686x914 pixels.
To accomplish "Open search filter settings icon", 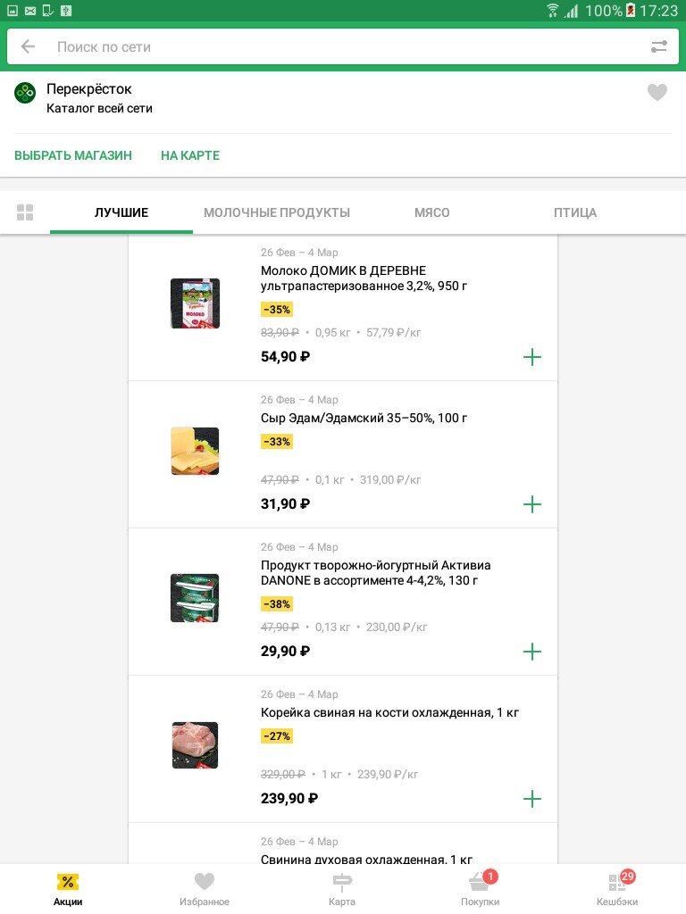I will click(x=658, y=46).
